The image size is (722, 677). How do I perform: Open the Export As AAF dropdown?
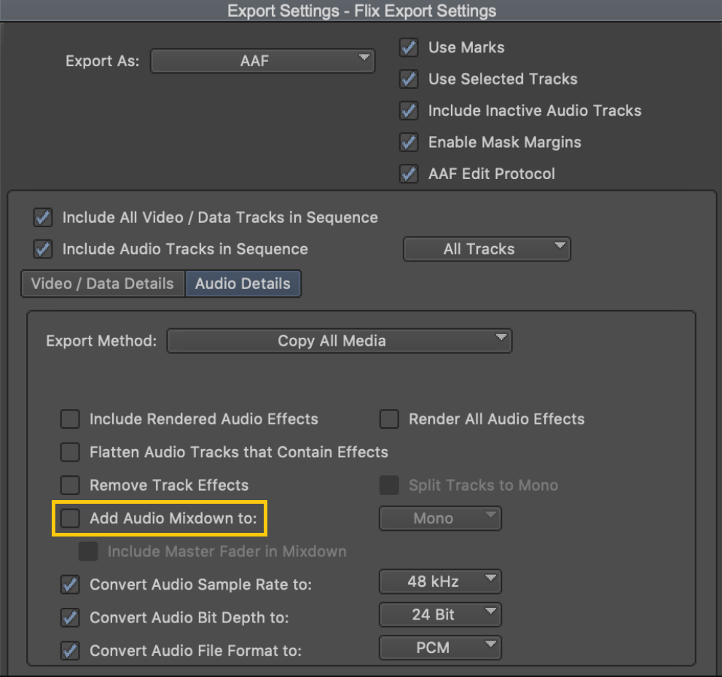pos(262,60)
